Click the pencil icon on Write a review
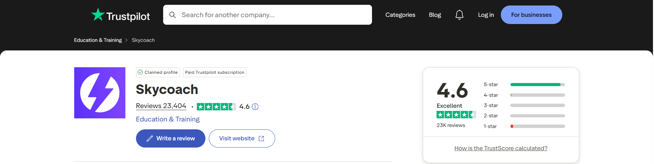Viewport: 654px width, 164px height. point(150,138)
